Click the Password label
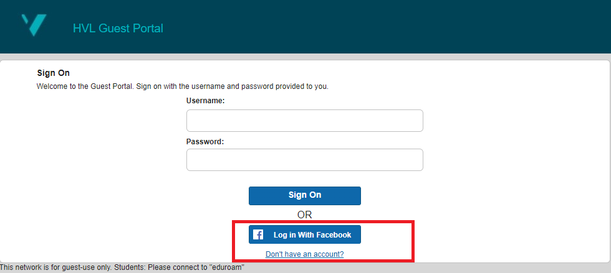The height and width of the screenshot is (273, 611). coord(204,141)
